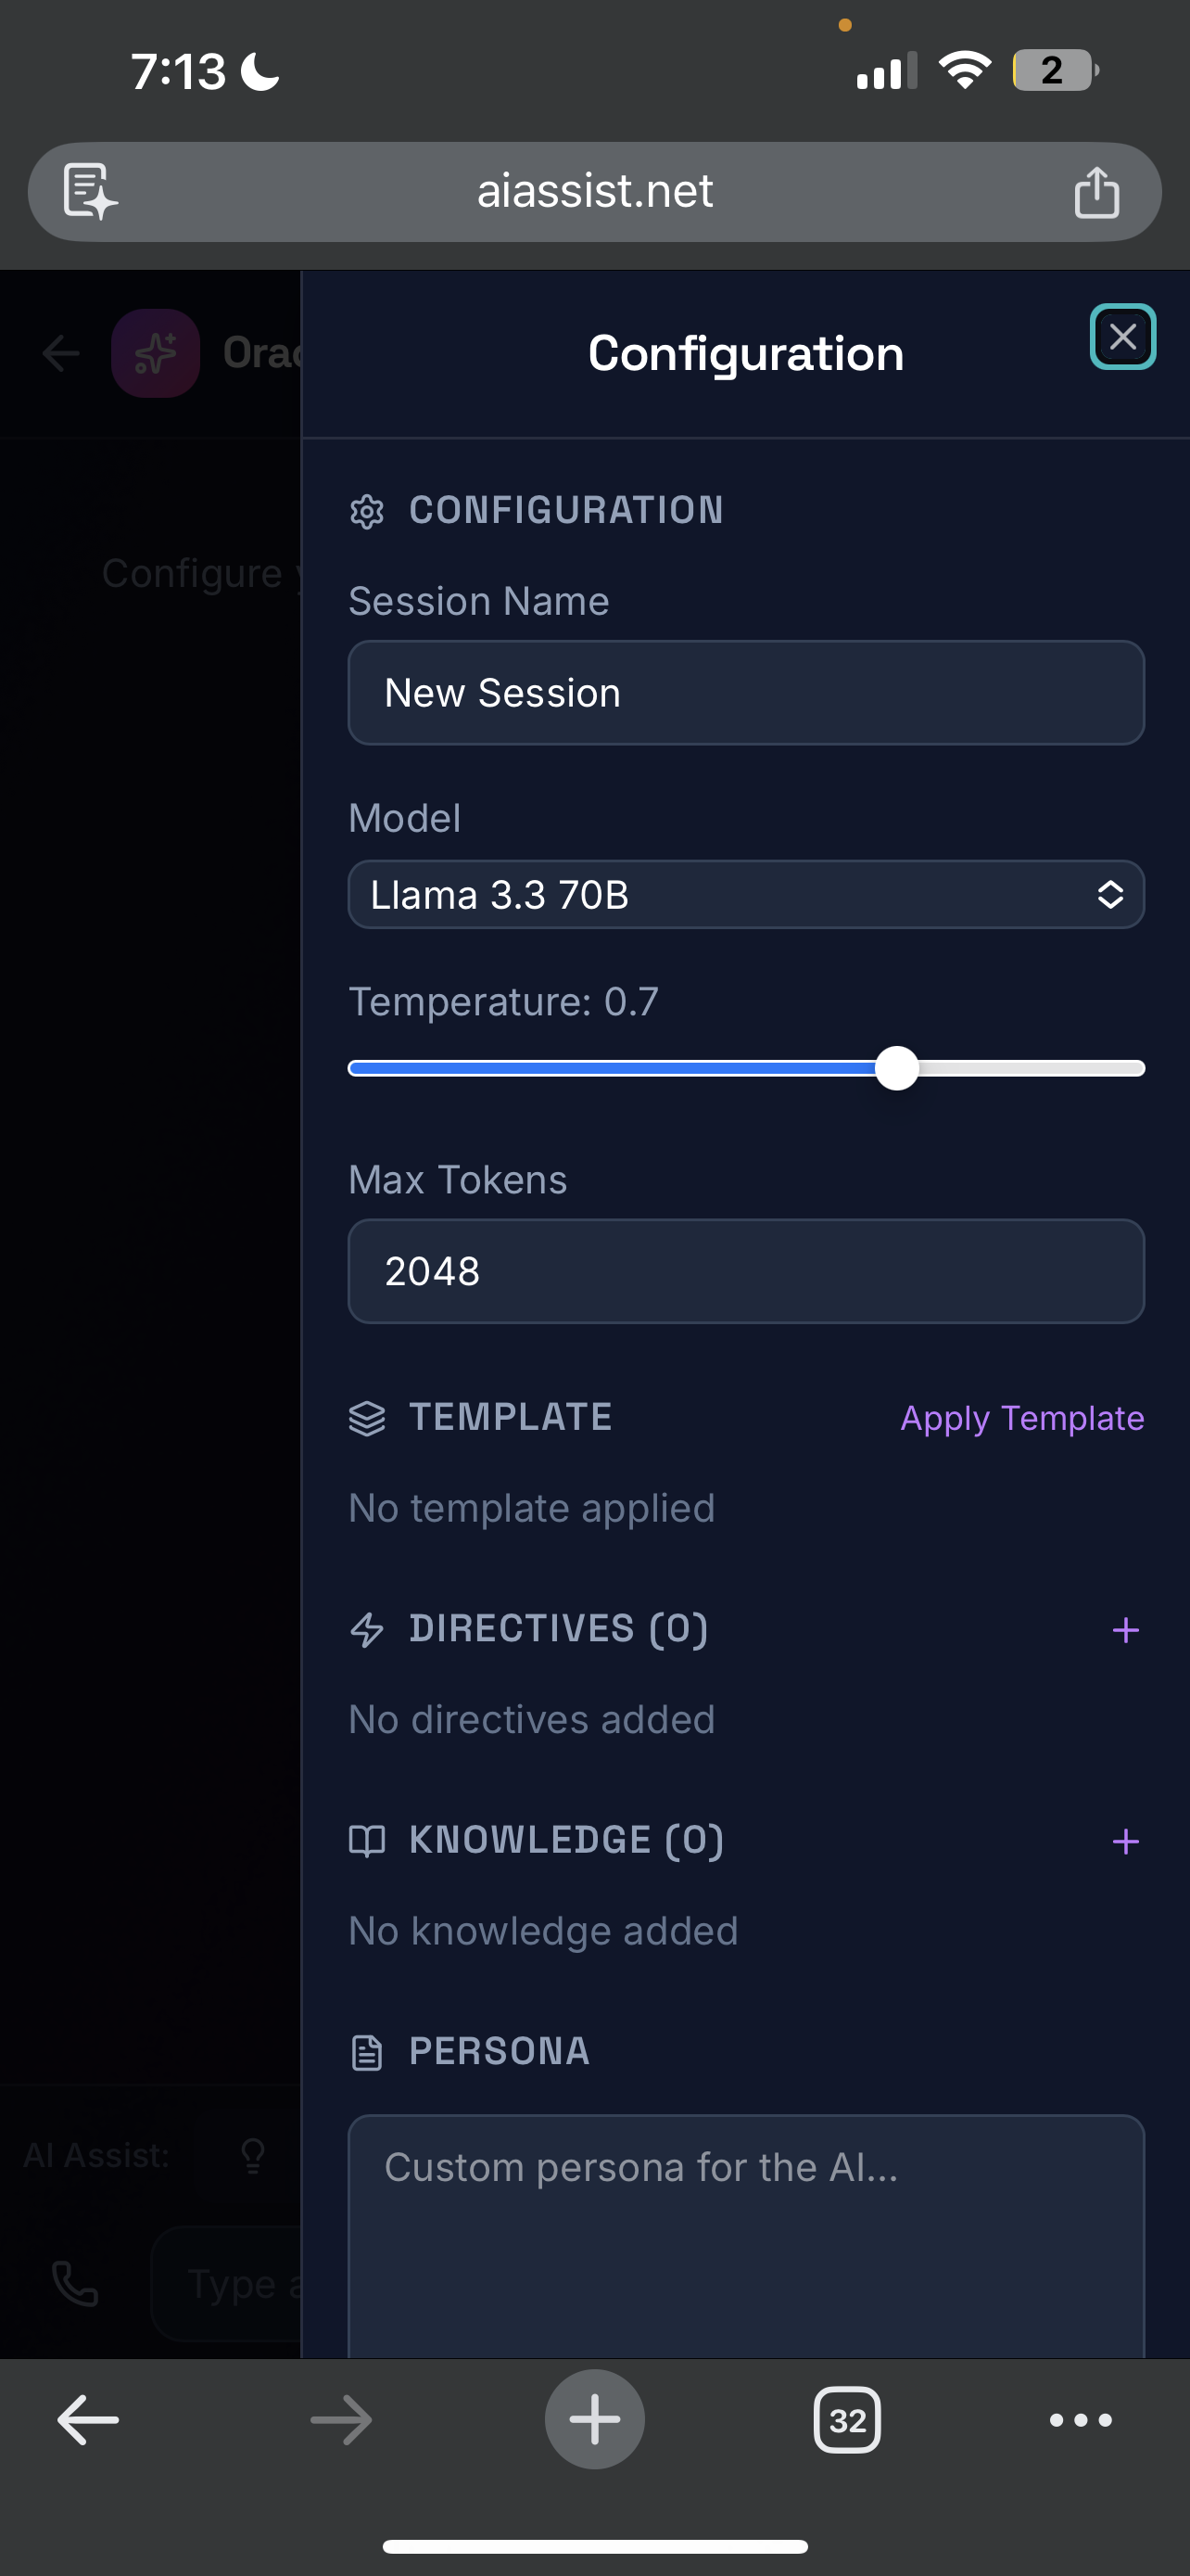Image resolution: width=1190 pixels, height=2576 pixels.
Task: Open the browser more options menu
Action: (1080, 2420)
